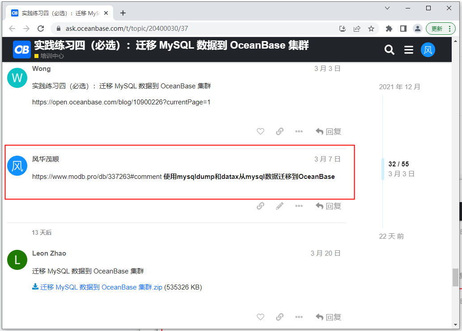Click the site lock icon in address bar
Screen dimensions: 462x331
pos(58,29)
